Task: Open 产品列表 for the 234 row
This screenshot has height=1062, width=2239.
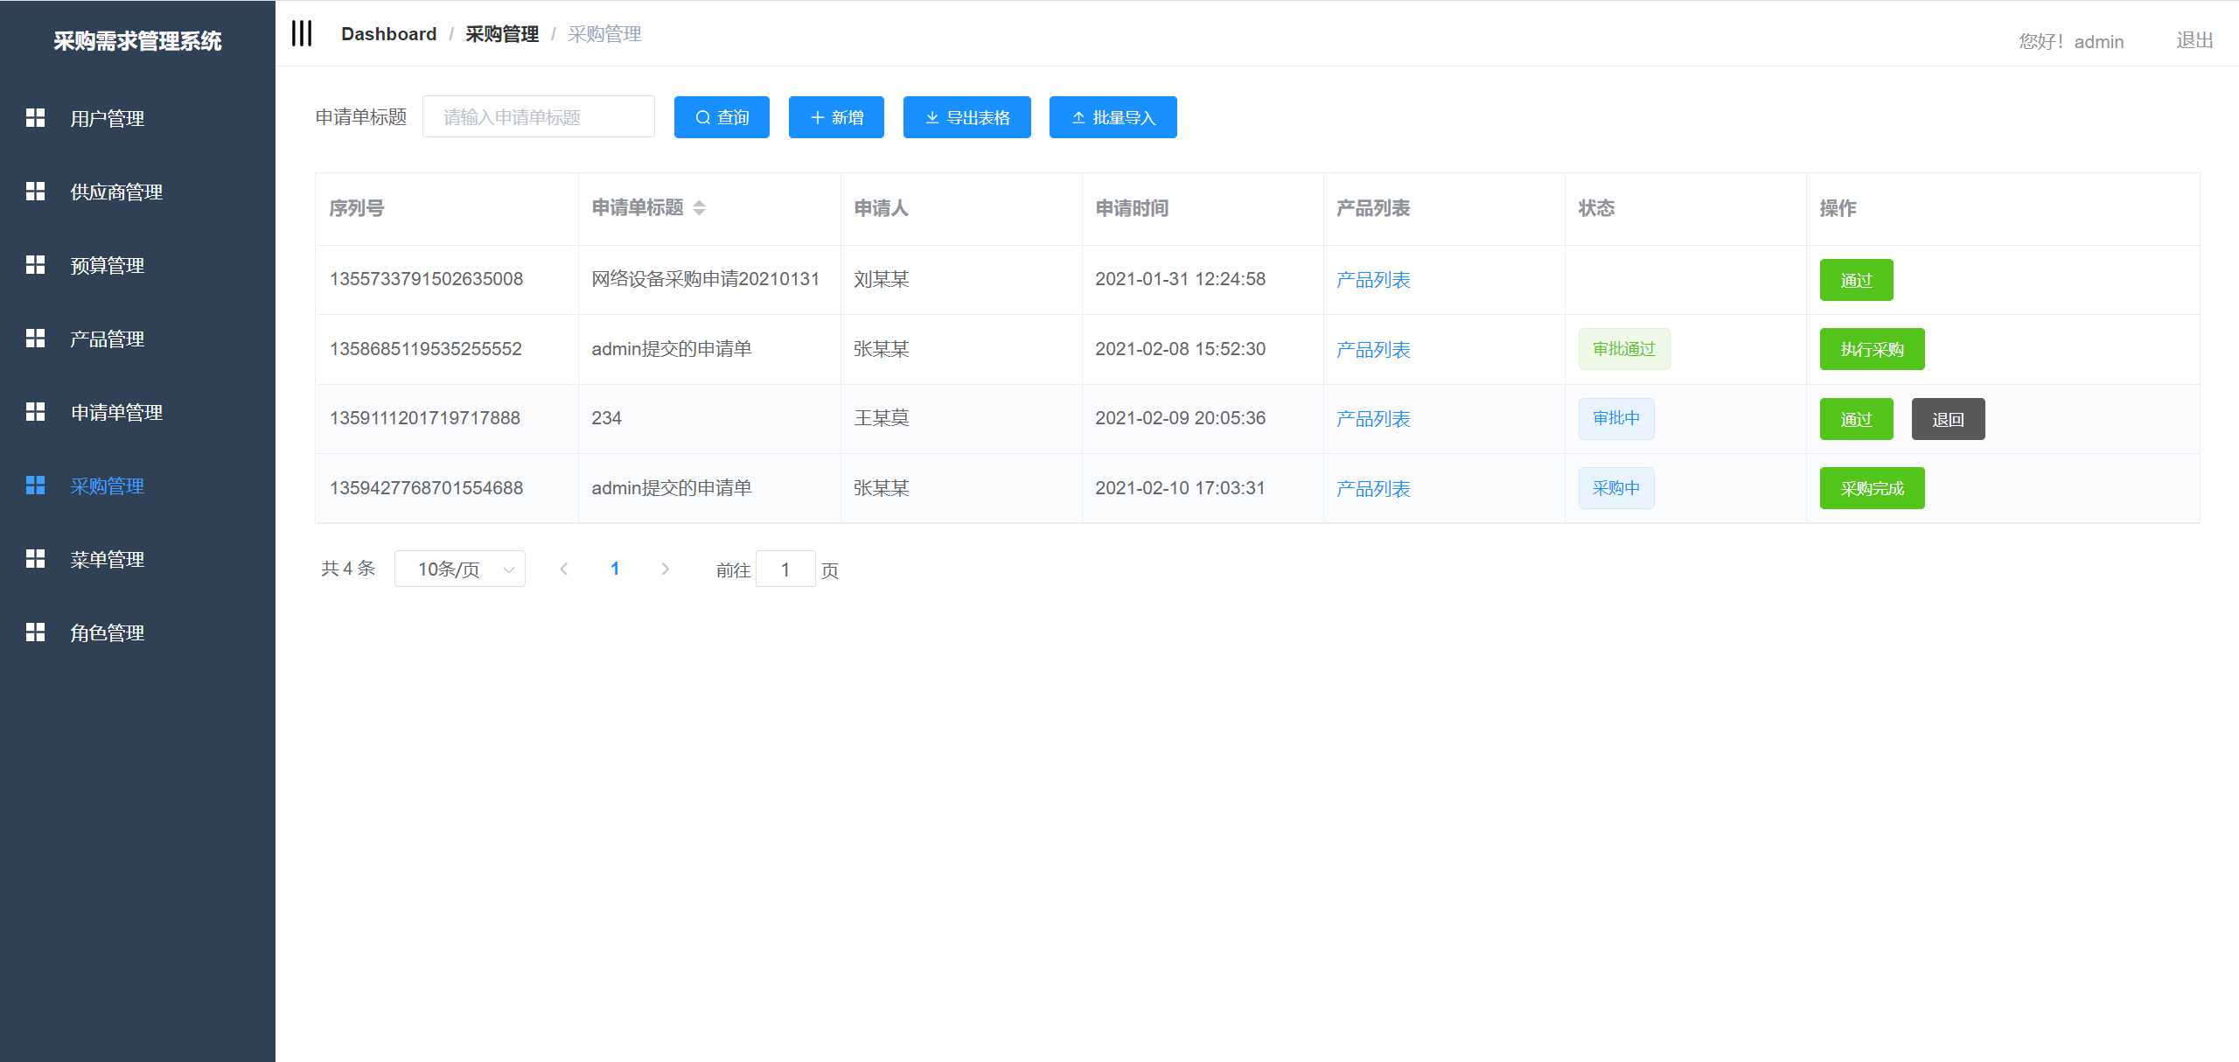Action: (1373, 419)
